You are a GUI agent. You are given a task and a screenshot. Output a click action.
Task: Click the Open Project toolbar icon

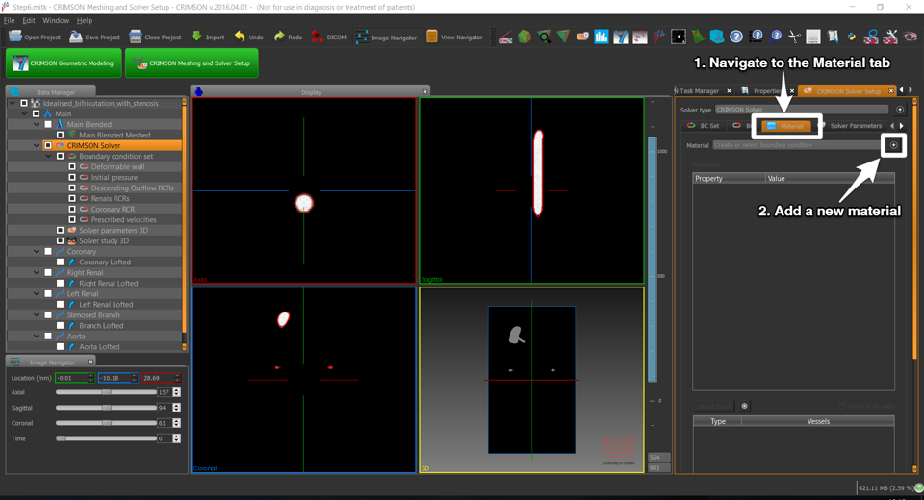(x=16, y=37)
